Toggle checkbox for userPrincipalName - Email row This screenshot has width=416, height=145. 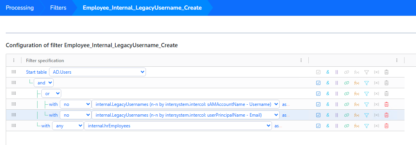(318, 115)
